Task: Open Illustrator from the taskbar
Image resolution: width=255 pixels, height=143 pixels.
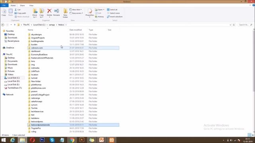Action: 82,140
